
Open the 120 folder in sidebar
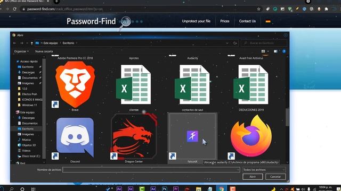pyautogui.click(x=25, y=89)
